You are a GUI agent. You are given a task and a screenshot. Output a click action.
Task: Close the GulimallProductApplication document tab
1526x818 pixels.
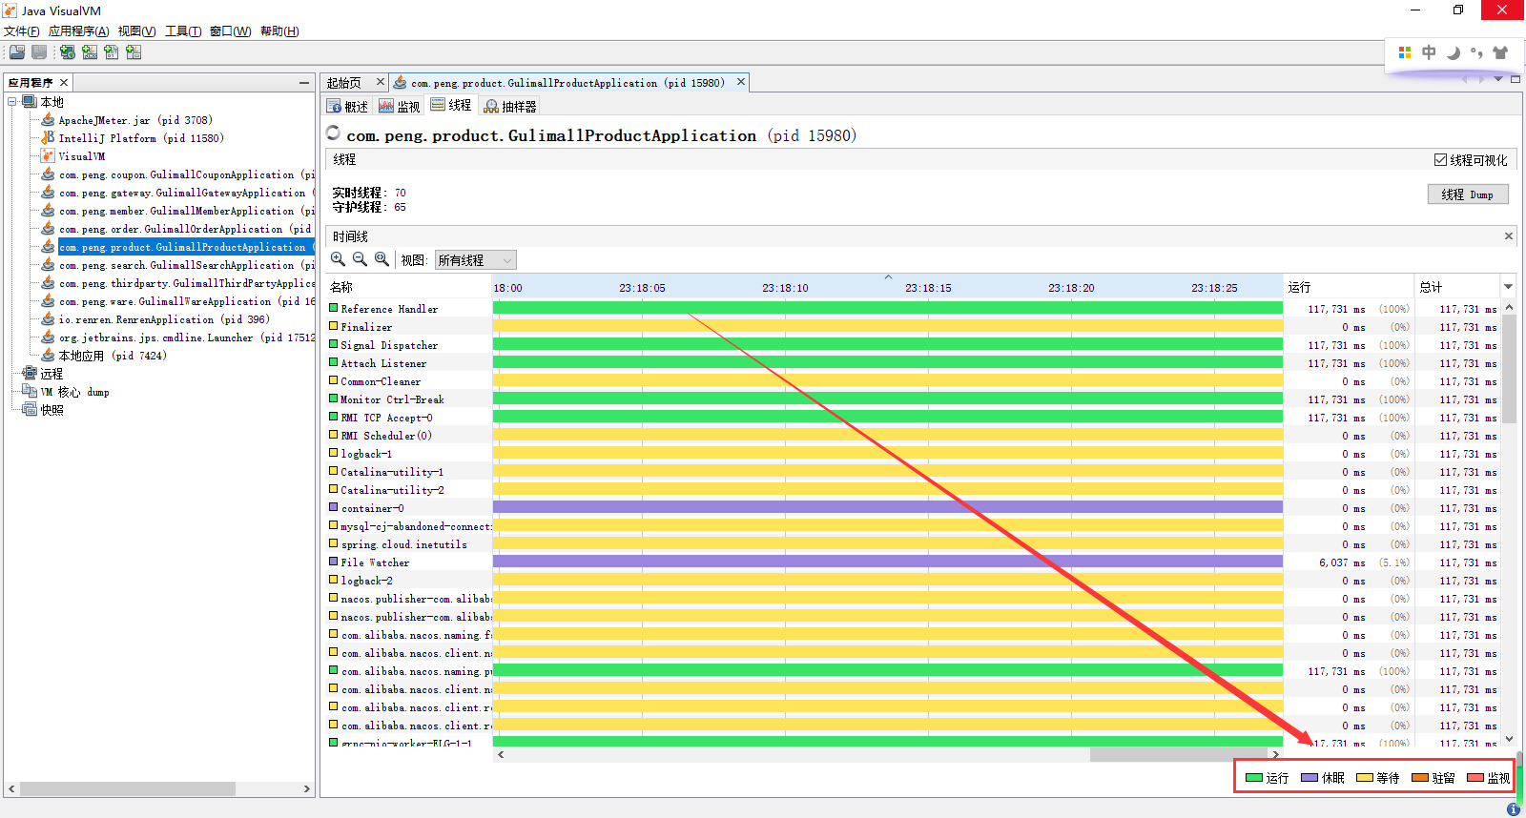point(740,82)
